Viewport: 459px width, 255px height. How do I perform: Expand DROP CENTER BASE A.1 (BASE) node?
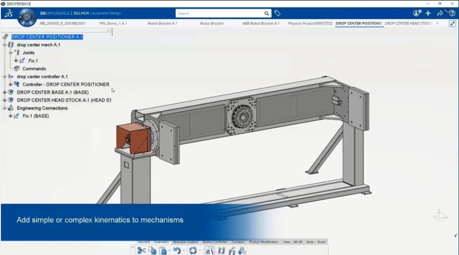click(x=4, y=92)
